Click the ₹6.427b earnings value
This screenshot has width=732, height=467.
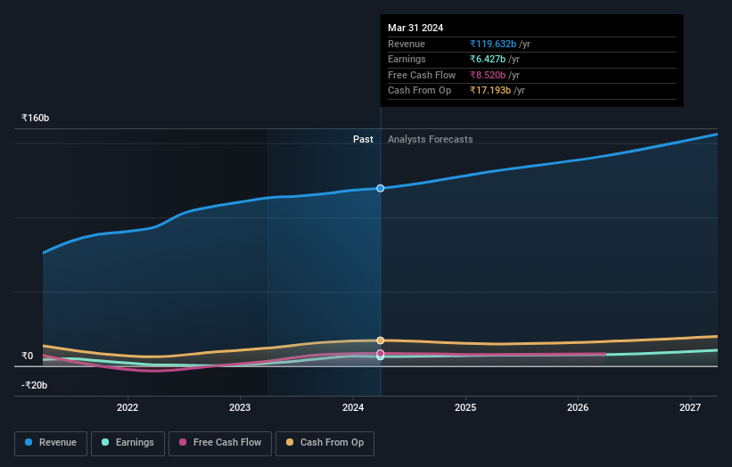tap(488, 59)
